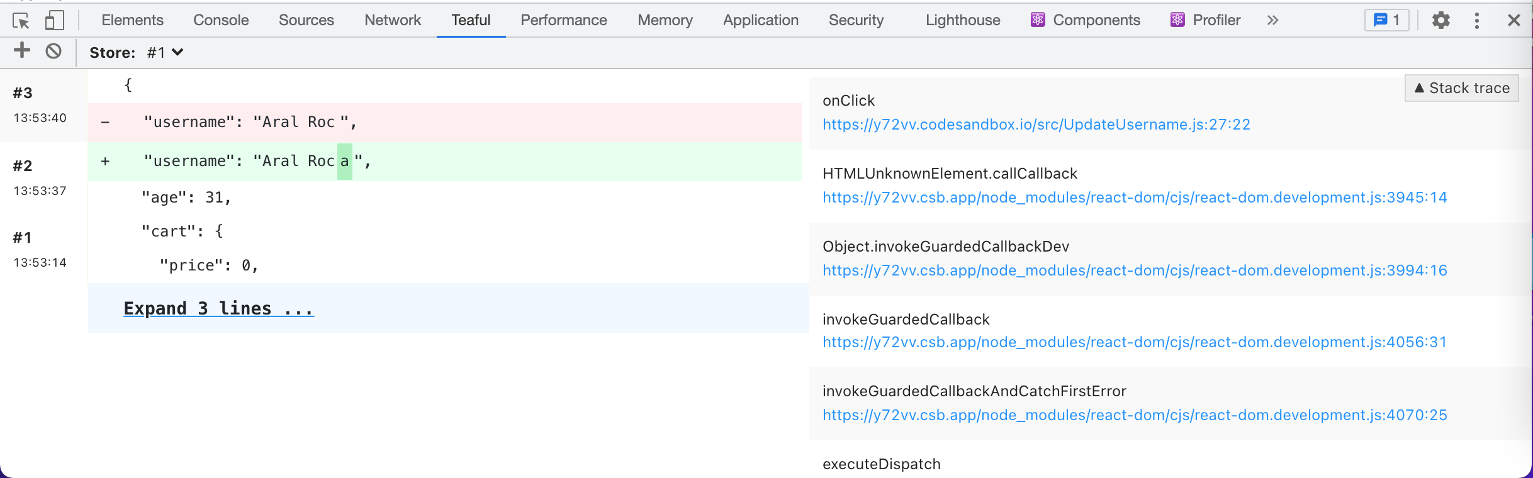Switch to the Performance tab

[x=564, y=20]
